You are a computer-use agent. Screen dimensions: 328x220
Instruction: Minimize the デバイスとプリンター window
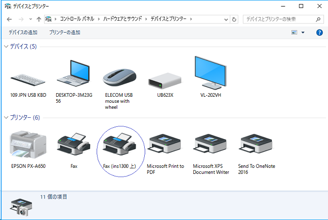click(x=283, y=6)
